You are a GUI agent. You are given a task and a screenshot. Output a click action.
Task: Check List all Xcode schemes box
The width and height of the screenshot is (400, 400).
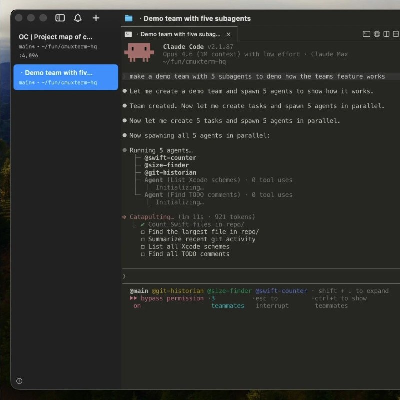pos(143,247)
